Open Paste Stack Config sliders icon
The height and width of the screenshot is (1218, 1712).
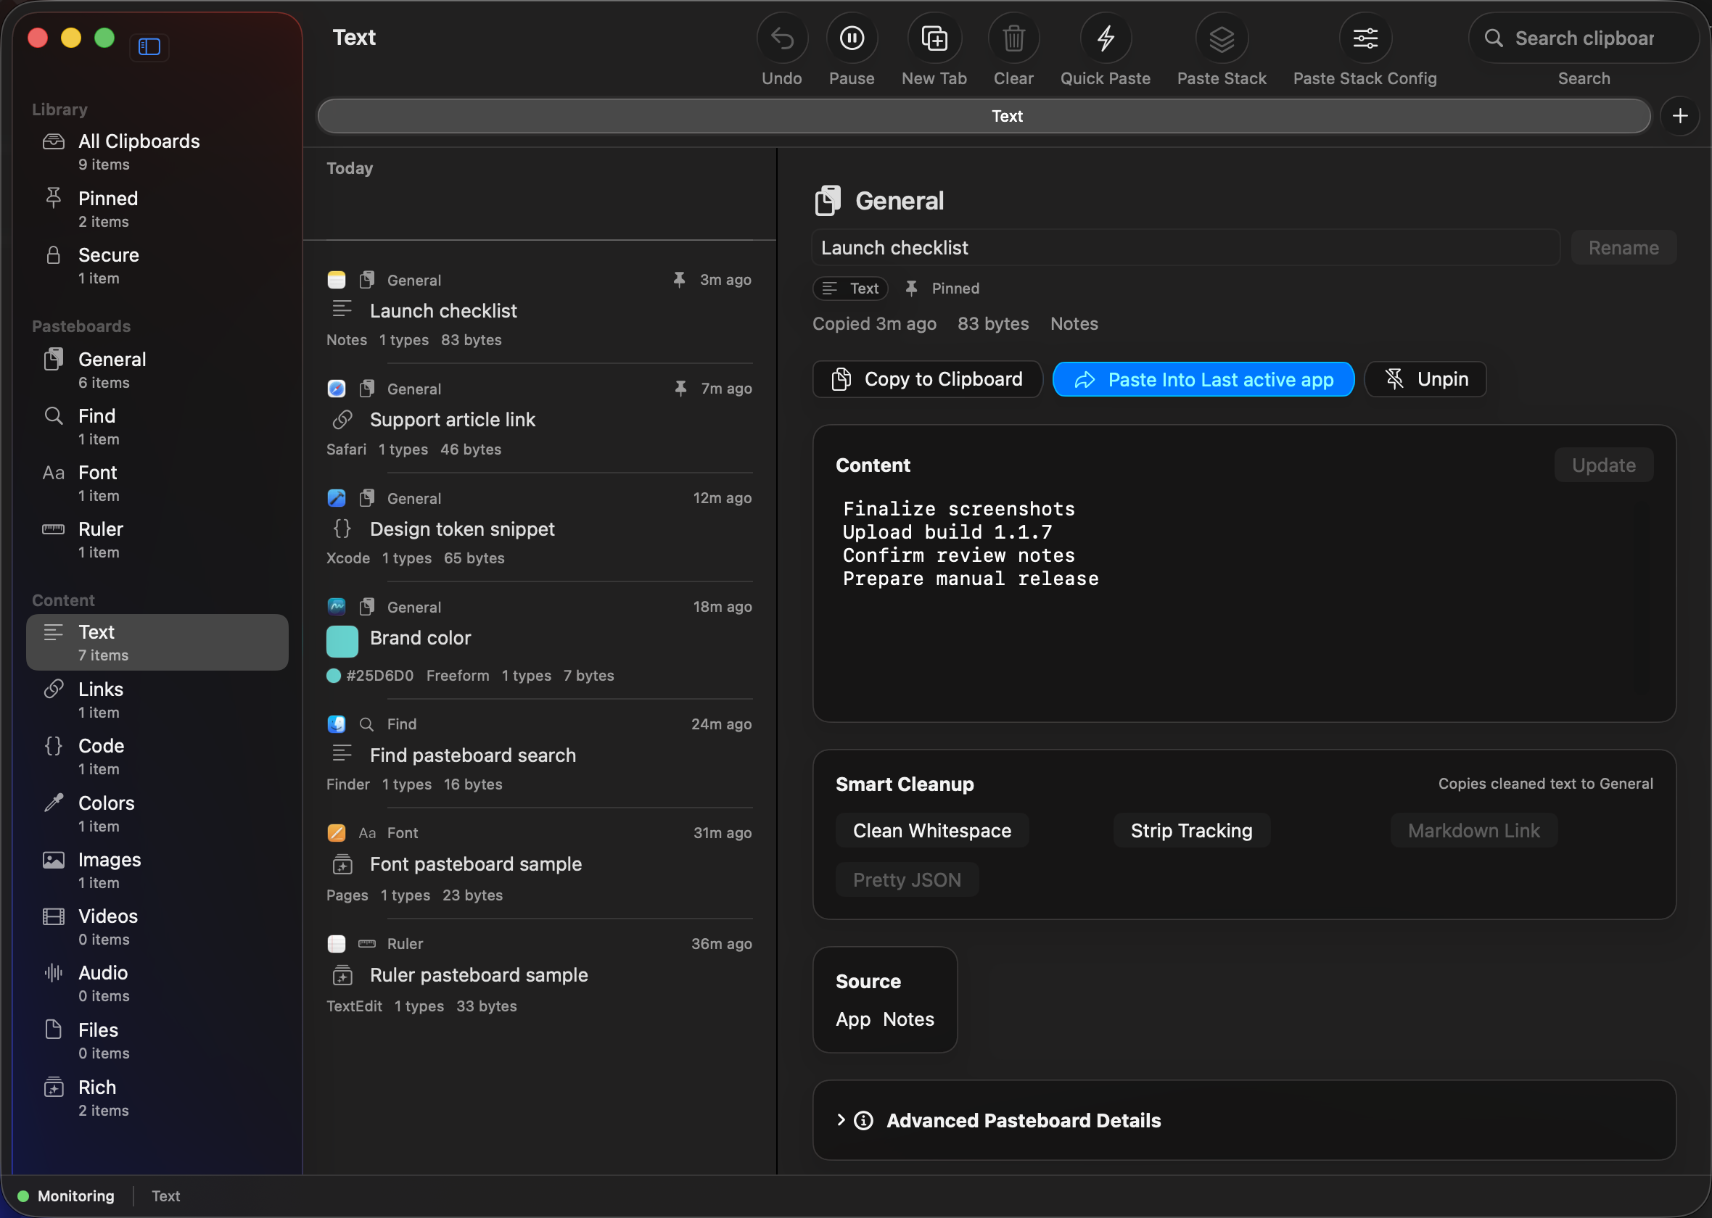pos(1365,38)
